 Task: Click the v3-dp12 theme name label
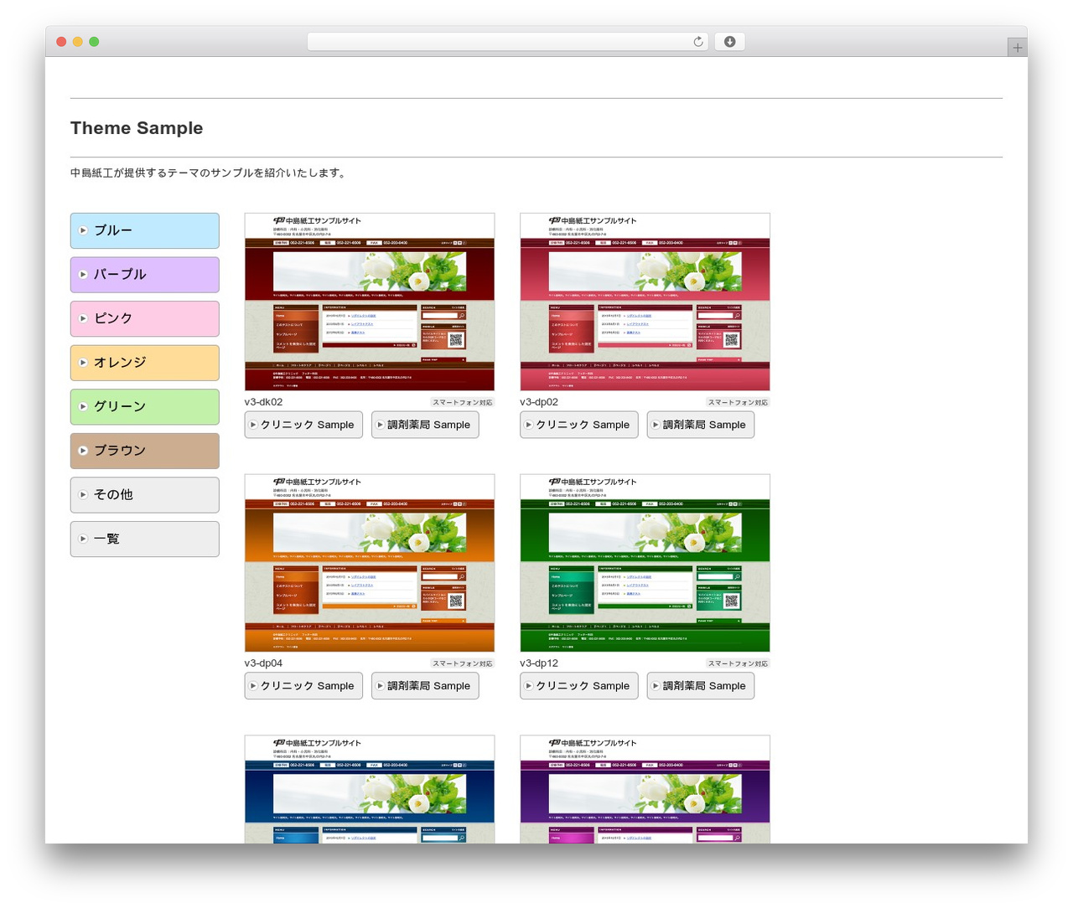tap(539, 663)
